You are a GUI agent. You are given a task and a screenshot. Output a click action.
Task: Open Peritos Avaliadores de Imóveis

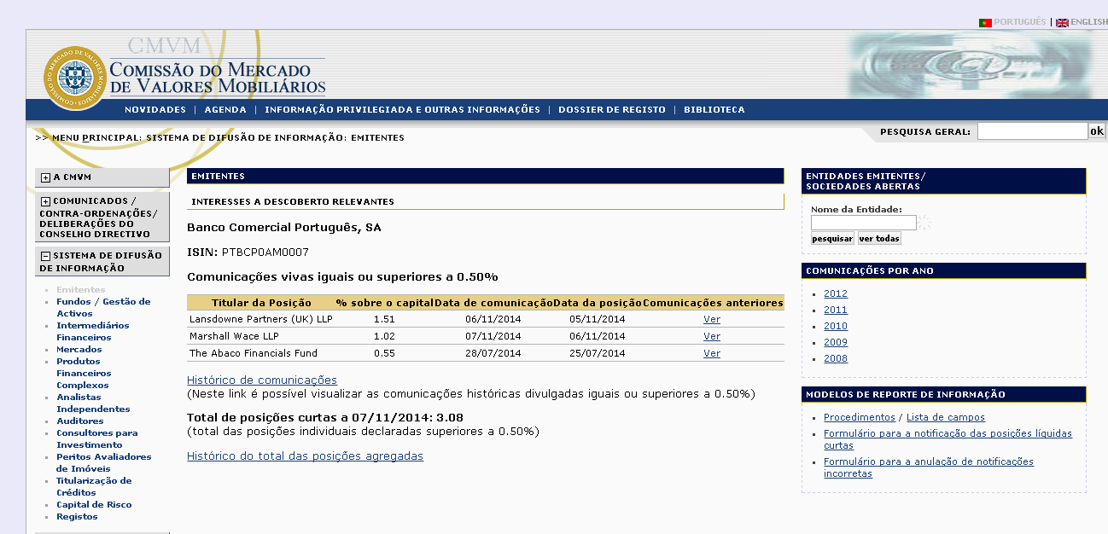tap(104, 462)
